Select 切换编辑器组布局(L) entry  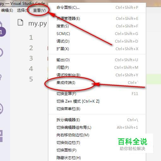(x=97, y=128)
